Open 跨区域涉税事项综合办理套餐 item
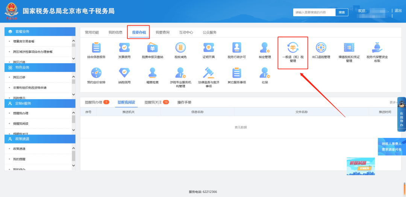Viewport: 406px width, 197px height. [x=33, y=52]
